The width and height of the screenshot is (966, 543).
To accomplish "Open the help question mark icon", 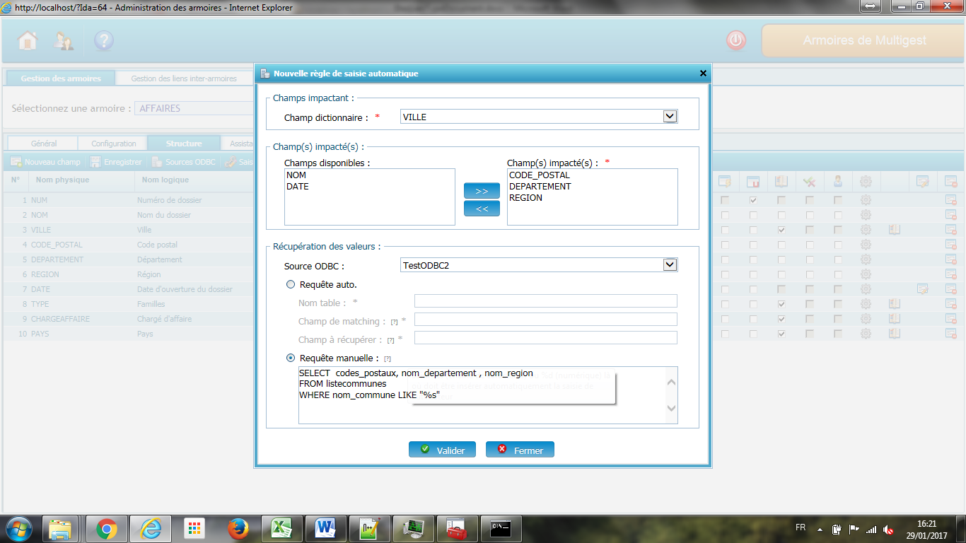I will pos(104,41).
